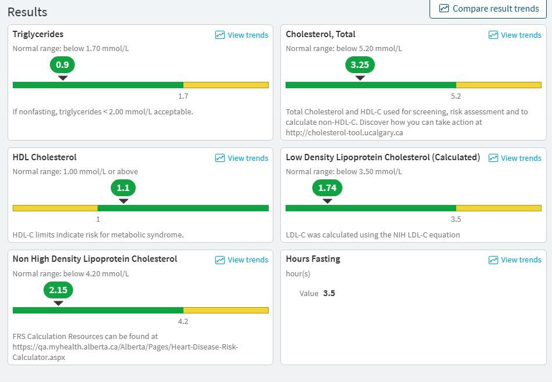Image resolution: width=552 pixels, height=382 pixels.
Task: Click the myhealth.alberta.ca Heart-Disease-Risk-Calculator URL text
Action: (x=125, y=352)
